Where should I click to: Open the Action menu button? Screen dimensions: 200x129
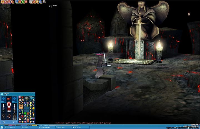pyautogui.click(x=81, y=127)
